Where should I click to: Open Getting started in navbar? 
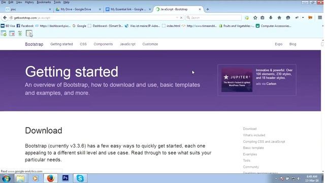(61, 44)
